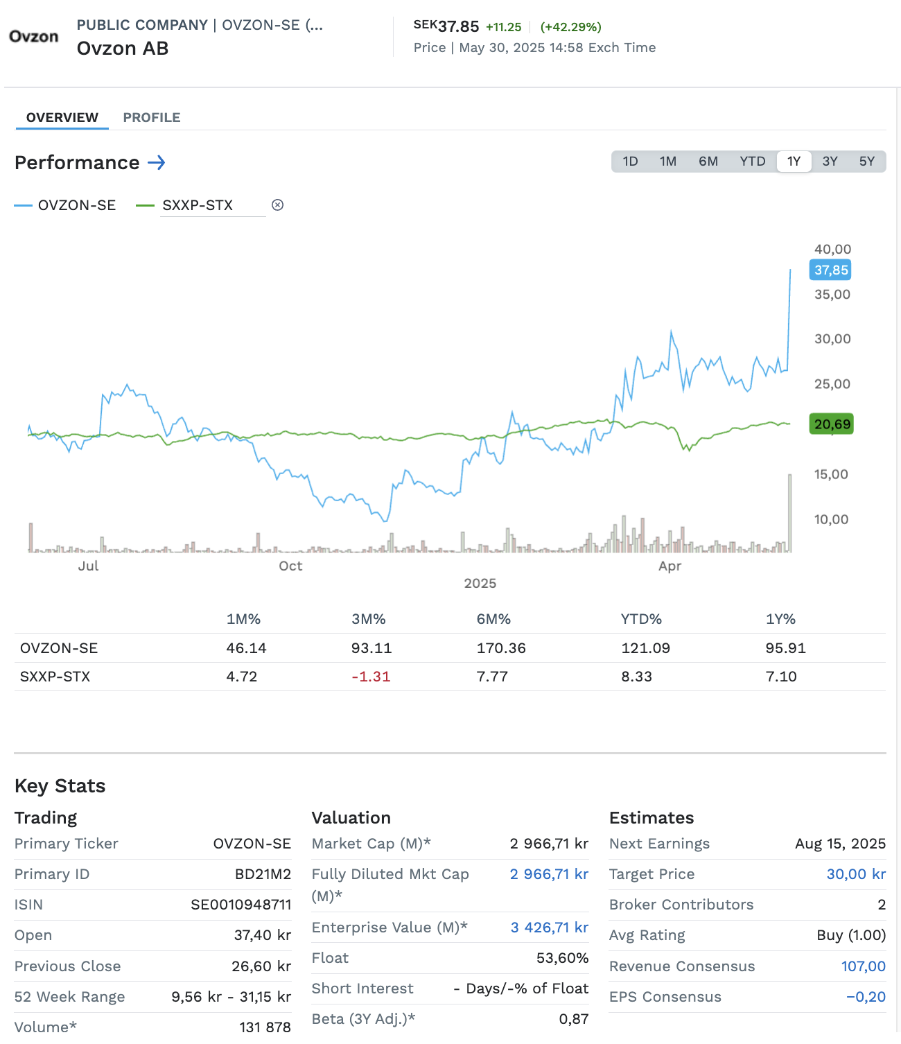
Task: Click the Primary ID value BD21M2
Action: click(263, 874)
